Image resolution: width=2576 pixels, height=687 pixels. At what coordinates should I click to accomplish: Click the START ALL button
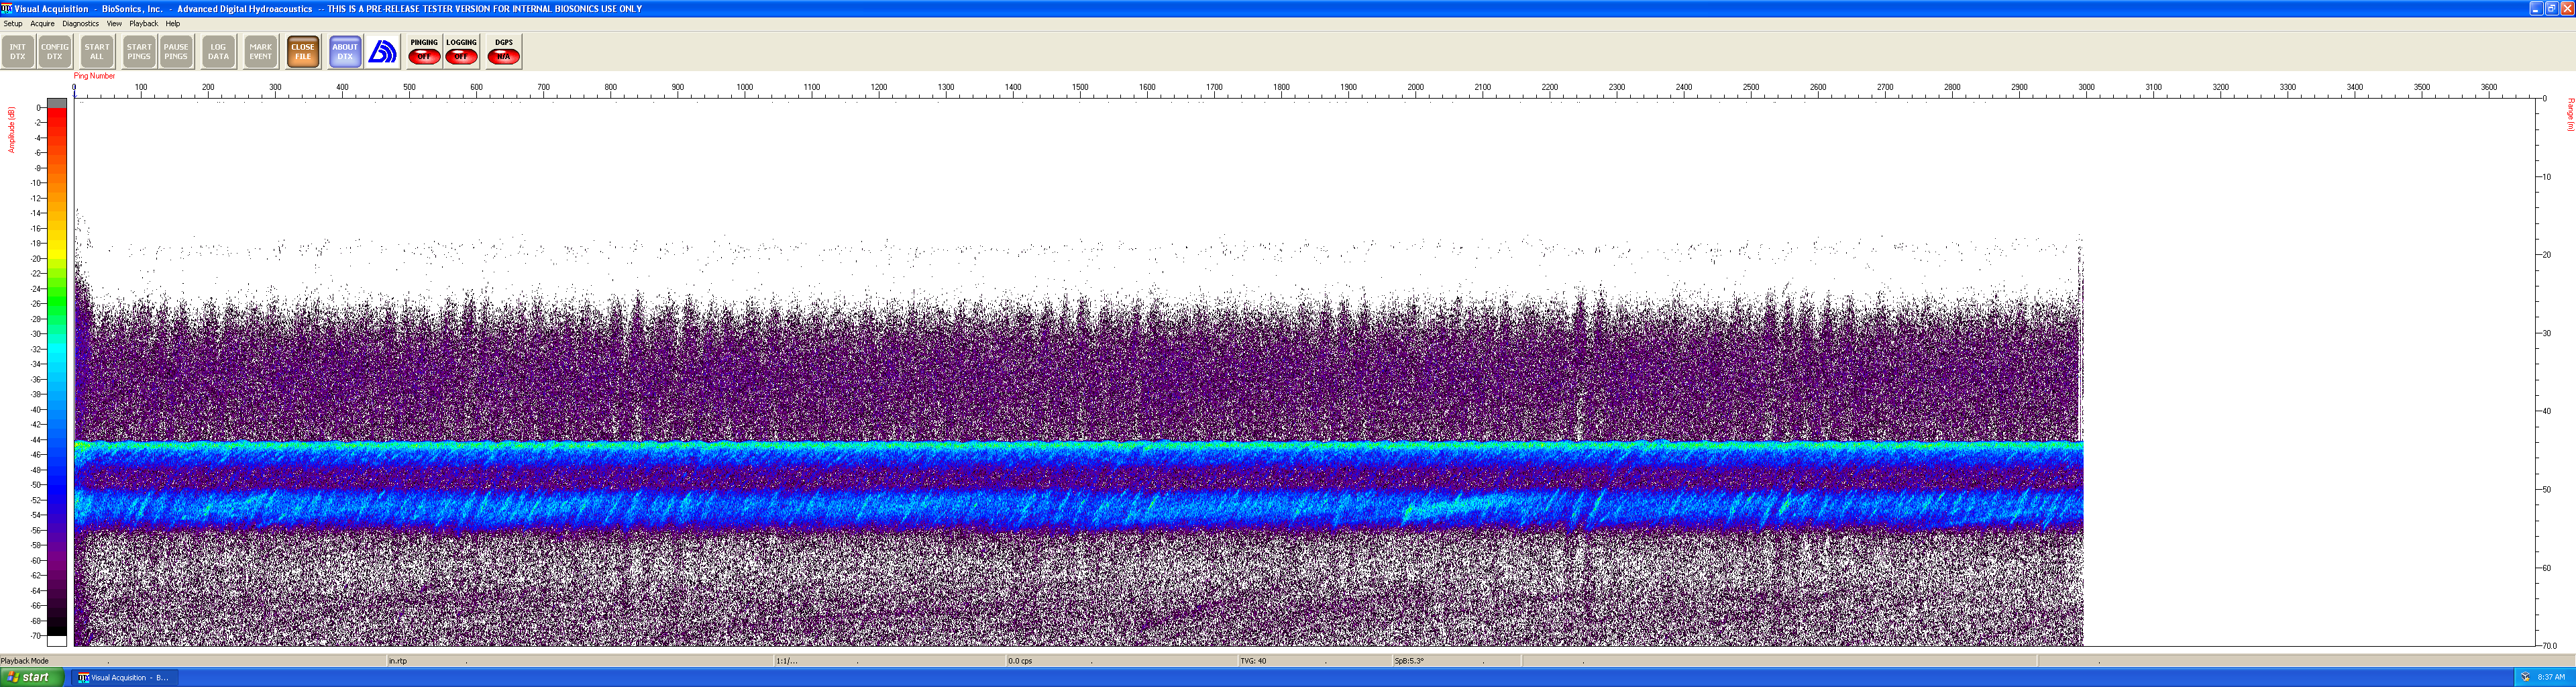point(97,52)
